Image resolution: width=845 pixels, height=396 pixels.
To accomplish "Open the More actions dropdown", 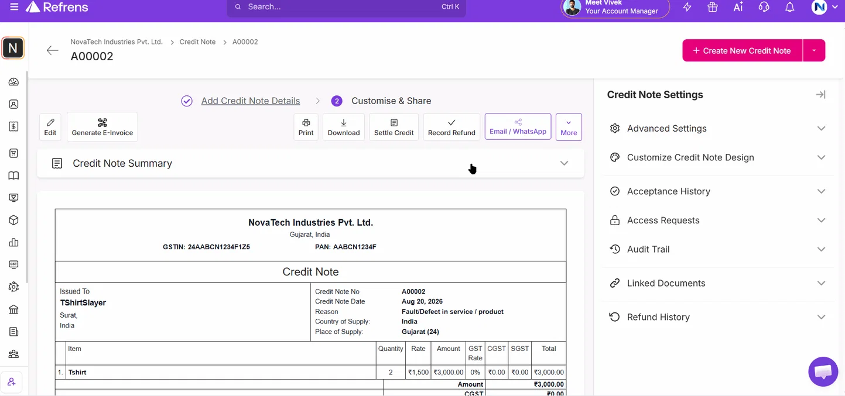I will point(569,127).
